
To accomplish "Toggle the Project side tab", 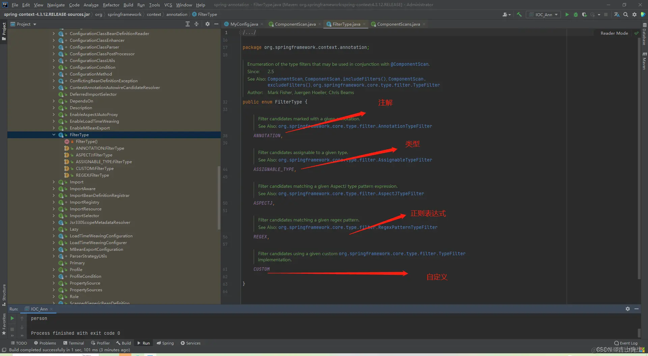I will (4, 31).
